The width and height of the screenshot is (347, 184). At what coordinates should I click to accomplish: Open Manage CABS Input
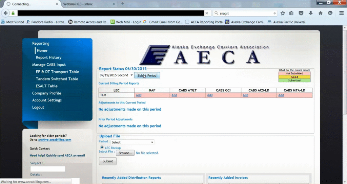[x=49, y=65]
